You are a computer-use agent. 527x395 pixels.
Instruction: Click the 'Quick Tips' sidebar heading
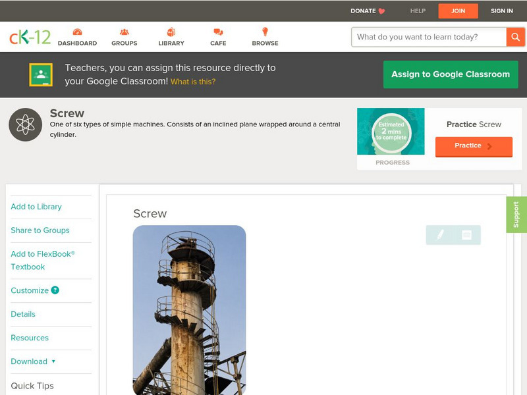(x=32, y=386)
